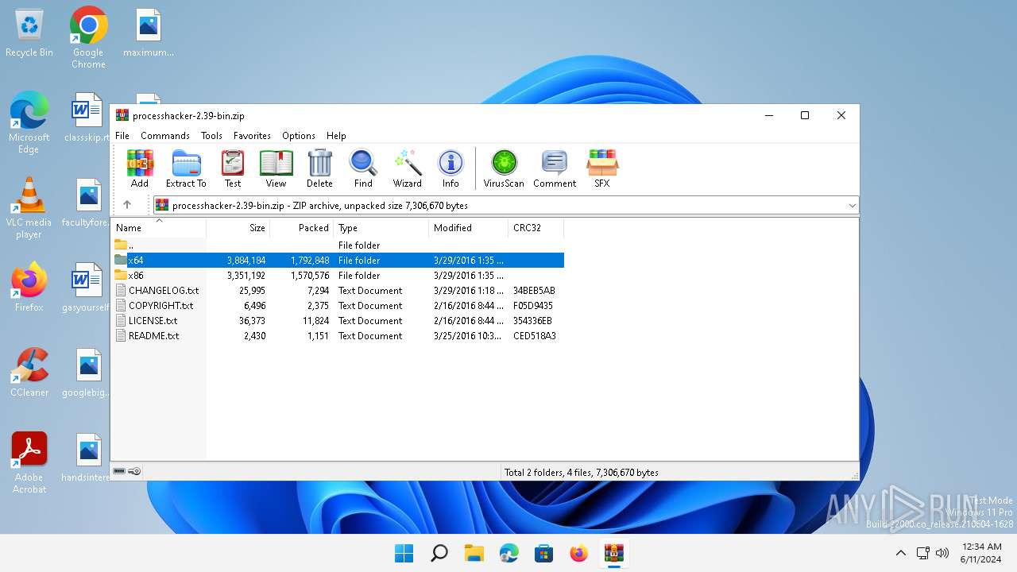Screen dimensions: 1017x572
Task: Open taskbar Search
Action: click(x=439, y=553)
